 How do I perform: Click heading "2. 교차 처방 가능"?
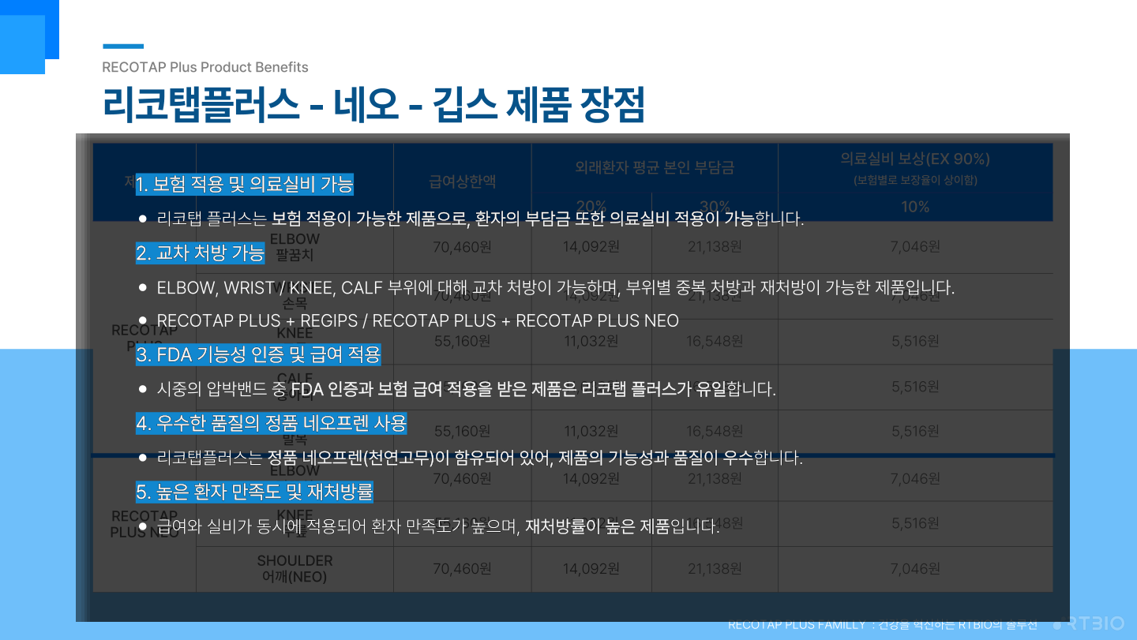pos(201,253)
